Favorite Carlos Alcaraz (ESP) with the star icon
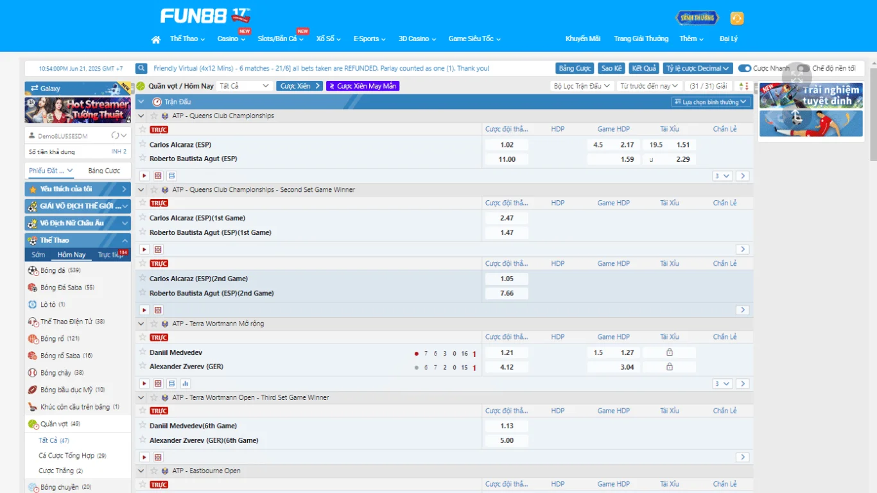Screen dimensions: 877x493 143,144
